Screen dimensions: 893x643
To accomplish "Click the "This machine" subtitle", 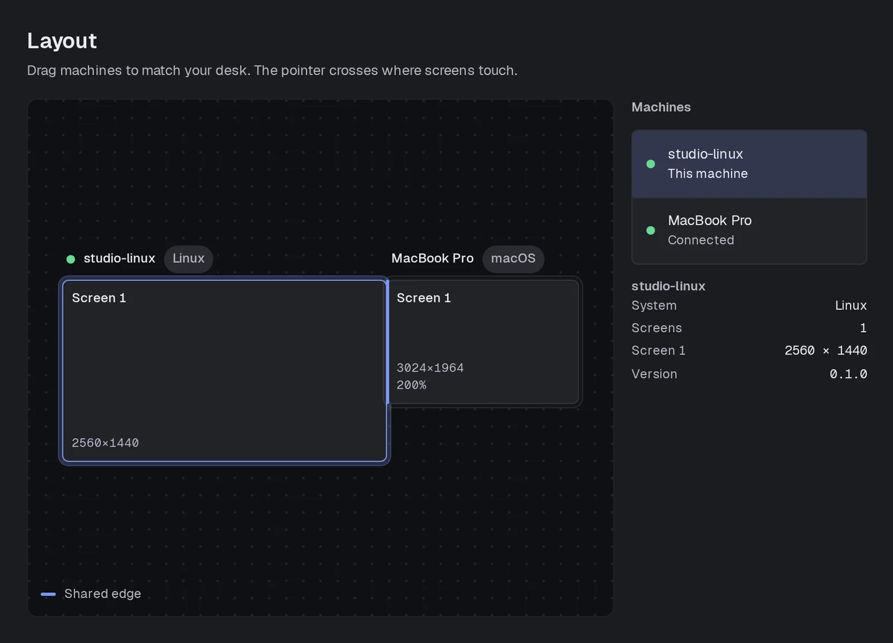I will click(x=708, y=174).
